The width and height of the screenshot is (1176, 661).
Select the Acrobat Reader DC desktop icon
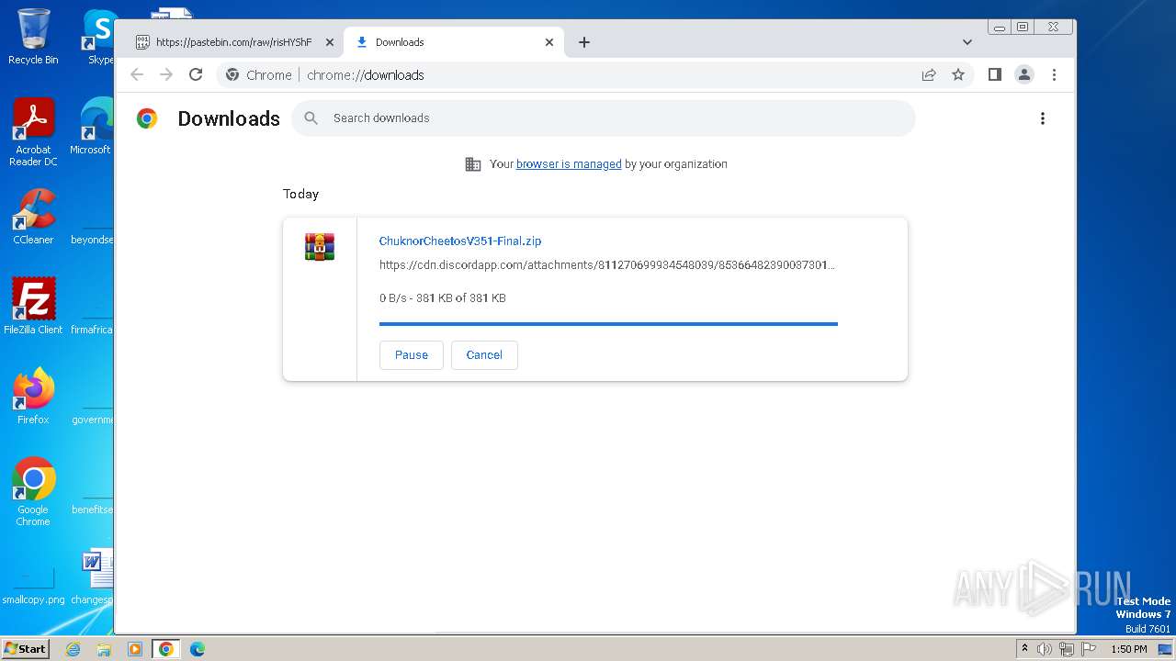pos(33,132)
